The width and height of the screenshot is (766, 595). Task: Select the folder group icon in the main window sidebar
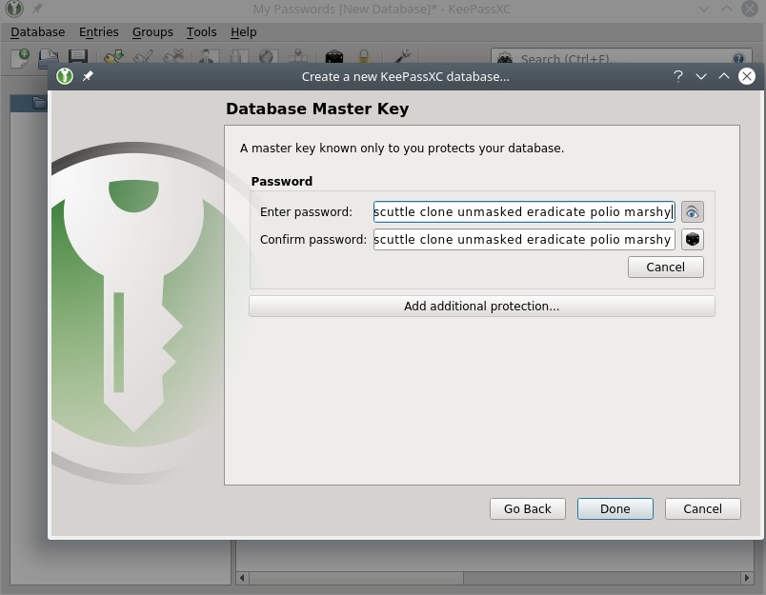39,103
